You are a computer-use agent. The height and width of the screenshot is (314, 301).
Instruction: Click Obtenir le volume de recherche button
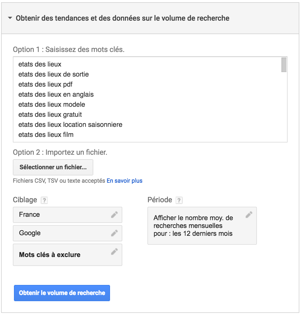[62, 293]
